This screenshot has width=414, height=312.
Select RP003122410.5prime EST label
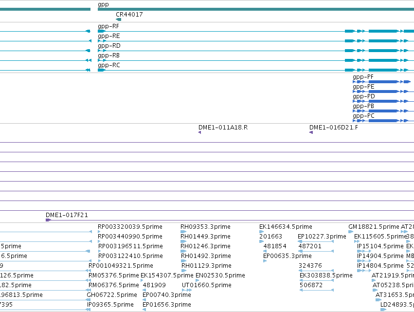(130, 256)
